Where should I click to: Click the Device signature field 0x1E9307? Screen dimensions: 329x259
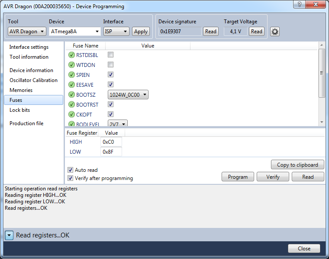(180, 32)
